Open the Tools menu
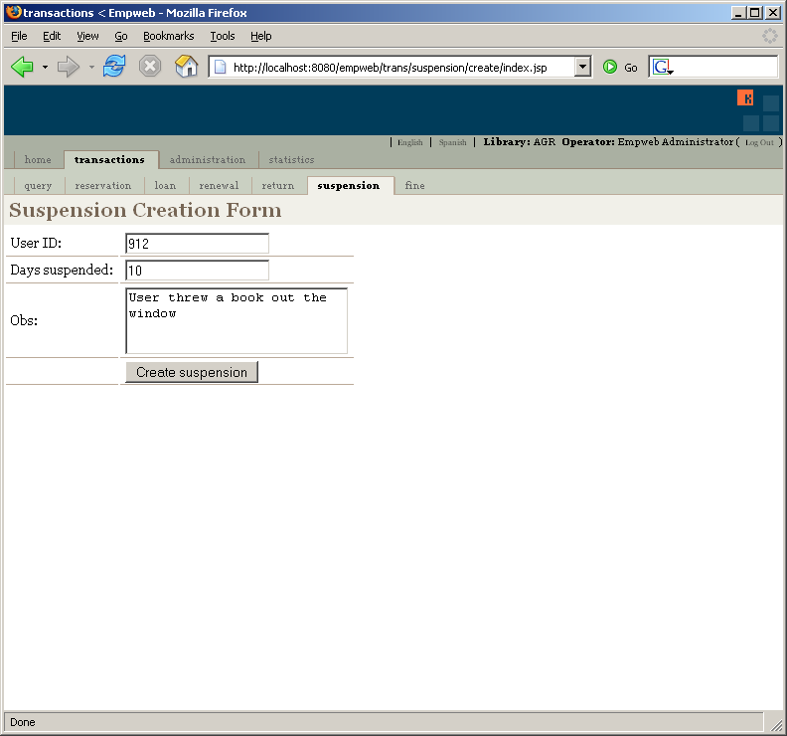The image size is (787, 736). (223, 36)
